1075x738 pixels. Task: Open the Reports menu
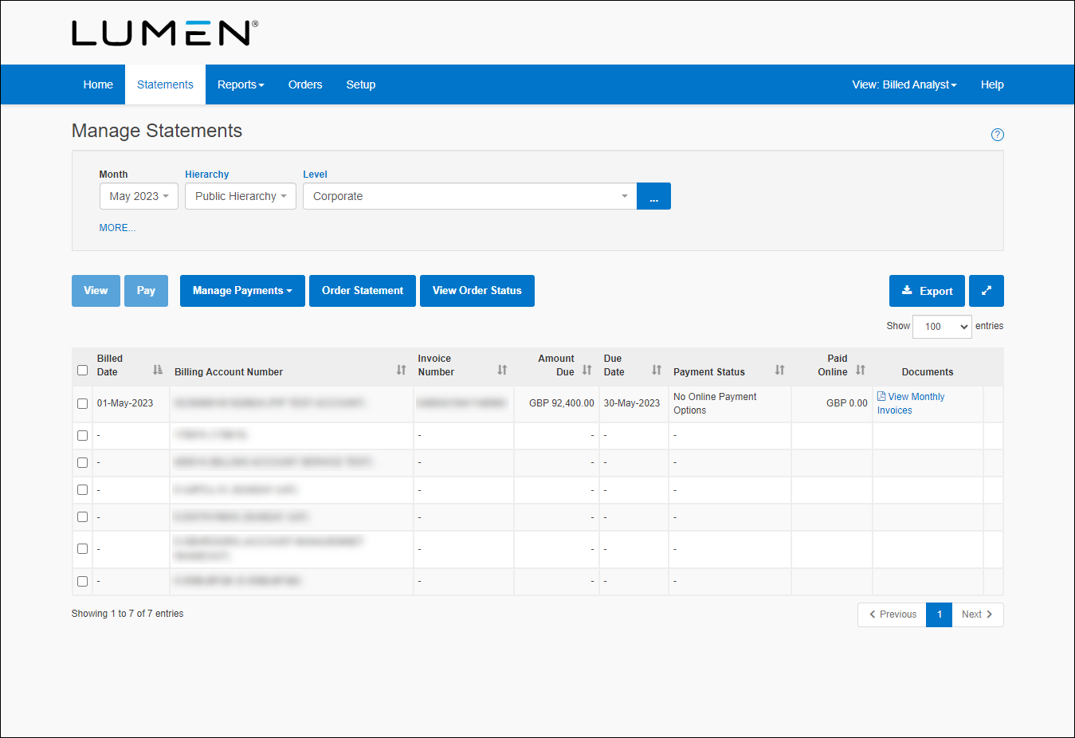pos(241,84)
